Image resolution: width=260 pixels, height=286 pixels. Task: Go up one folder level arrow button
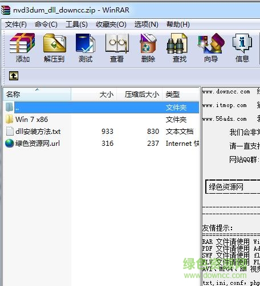click(14, 76)
